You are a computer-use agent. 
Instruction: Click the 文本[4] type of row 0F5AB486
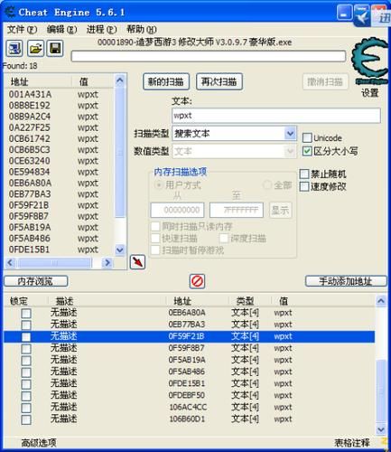(245, 372)
